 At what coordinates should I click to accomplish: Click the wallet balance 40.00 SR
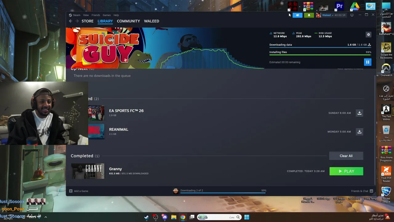coord(340,15)
